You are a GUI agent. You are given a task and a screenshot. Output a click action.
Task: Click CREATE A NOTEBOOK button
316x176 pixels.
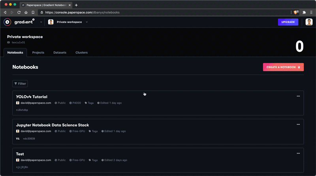tap(283, 67)
